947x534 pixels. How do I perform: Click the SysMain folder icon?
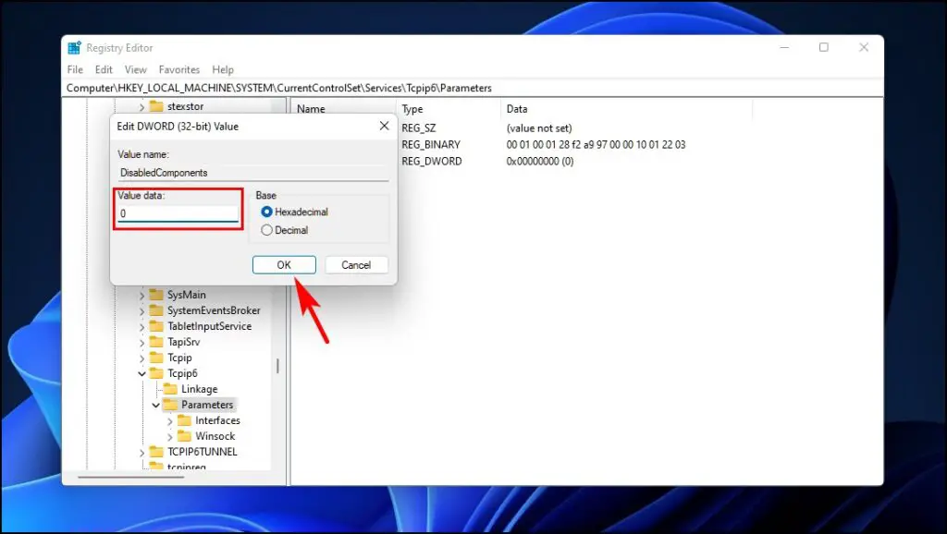[156, 295]
